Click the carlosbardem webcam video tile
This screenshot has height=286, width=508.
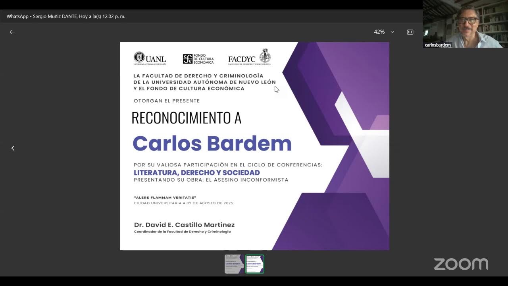point(465,24)
